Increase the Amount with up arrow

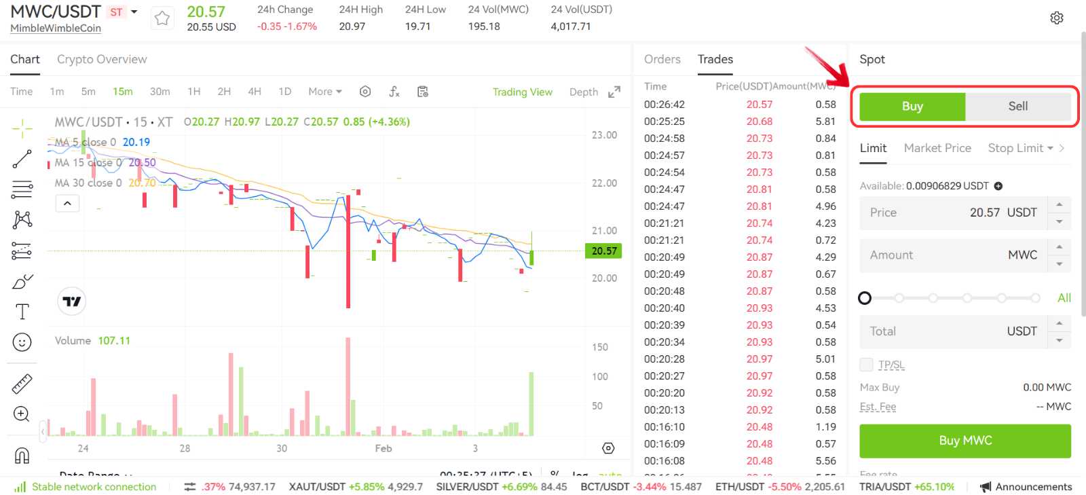coord(1060,246)
